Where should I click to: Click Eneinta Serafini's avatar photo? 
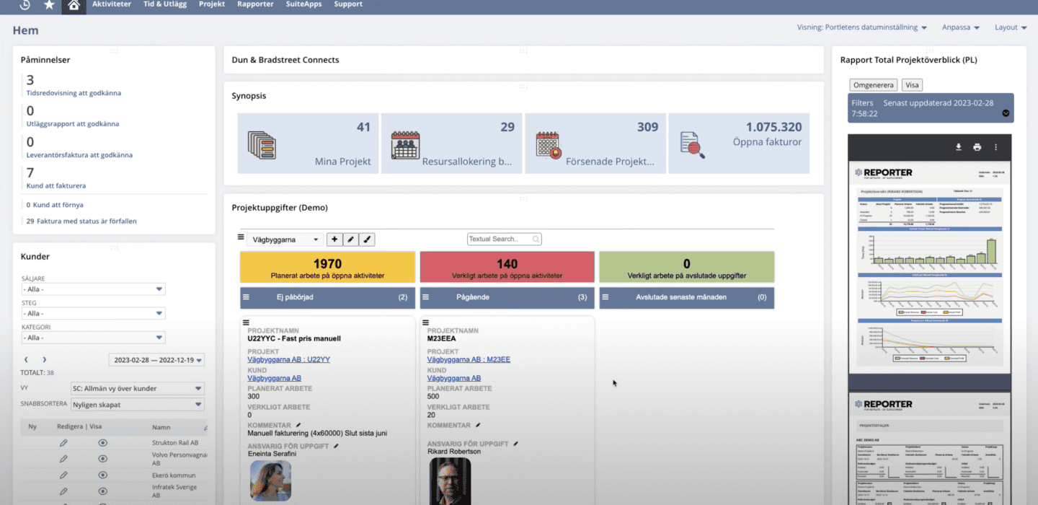[270, 480]
